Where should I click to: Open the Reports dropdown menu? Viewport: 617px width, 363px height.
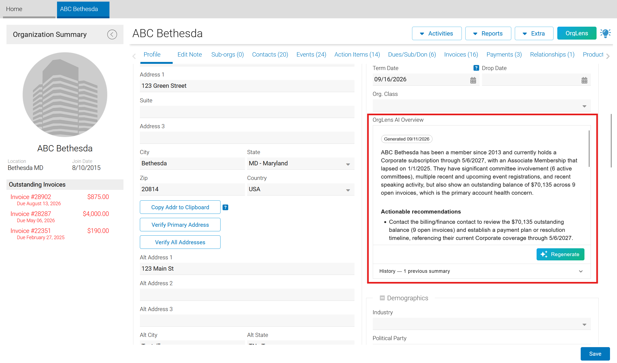pos(488,33)
